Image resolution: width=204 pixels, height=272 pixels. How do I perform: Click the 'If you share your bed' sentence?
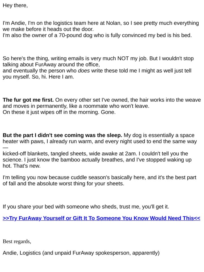86,207
